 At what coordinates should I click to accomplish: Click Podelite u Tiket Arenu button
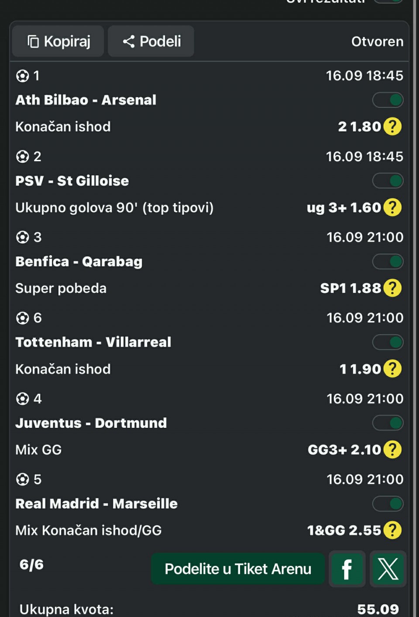238,569
